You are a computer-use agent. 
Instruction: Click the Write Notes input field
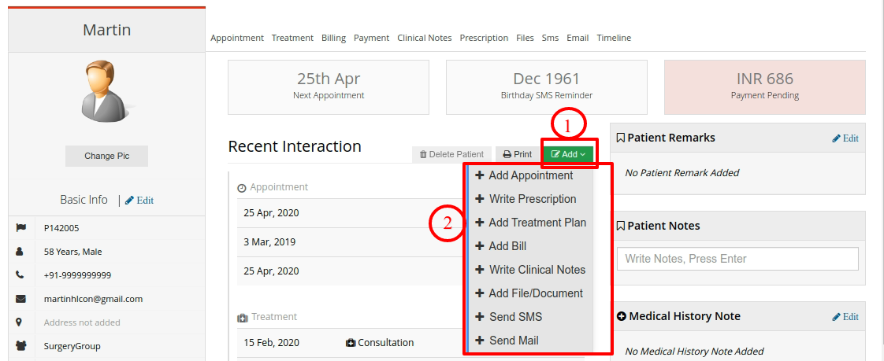click(x=738, y=259)
